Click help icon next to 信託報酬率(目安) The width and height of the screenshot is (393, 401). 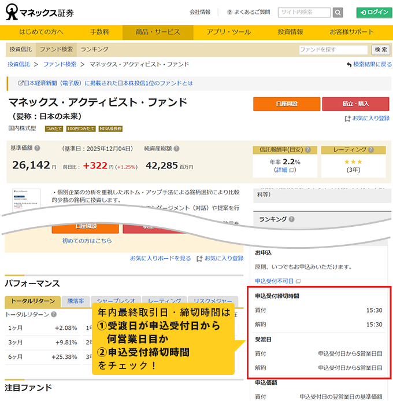[x=308, y=150]
